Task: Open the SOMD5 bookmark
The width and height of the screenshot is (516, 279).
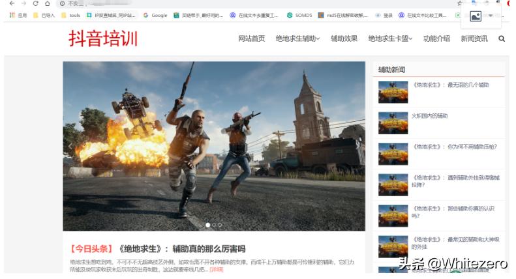Action: [299, 15]
